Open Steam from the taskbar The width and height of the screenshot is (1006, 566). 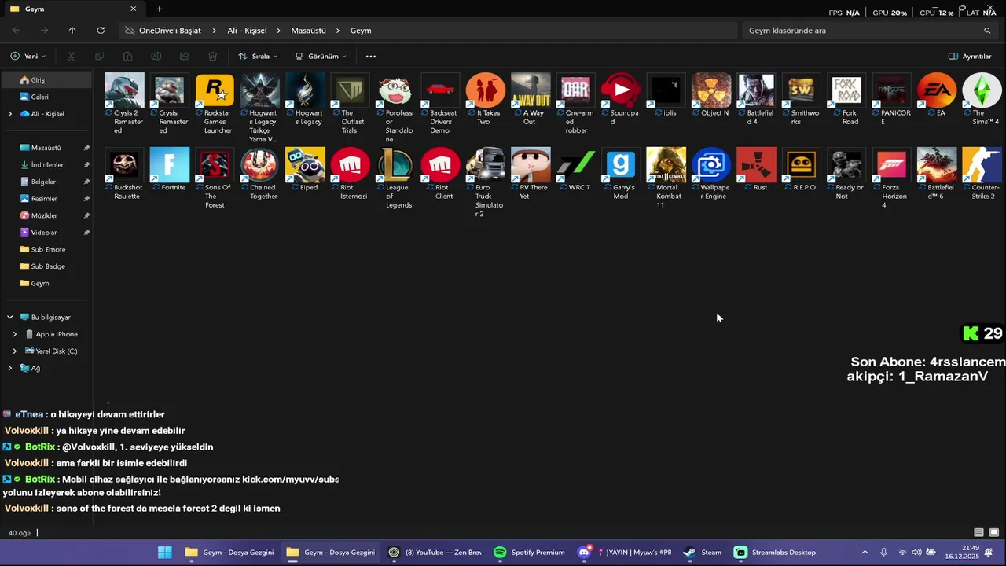702,553
